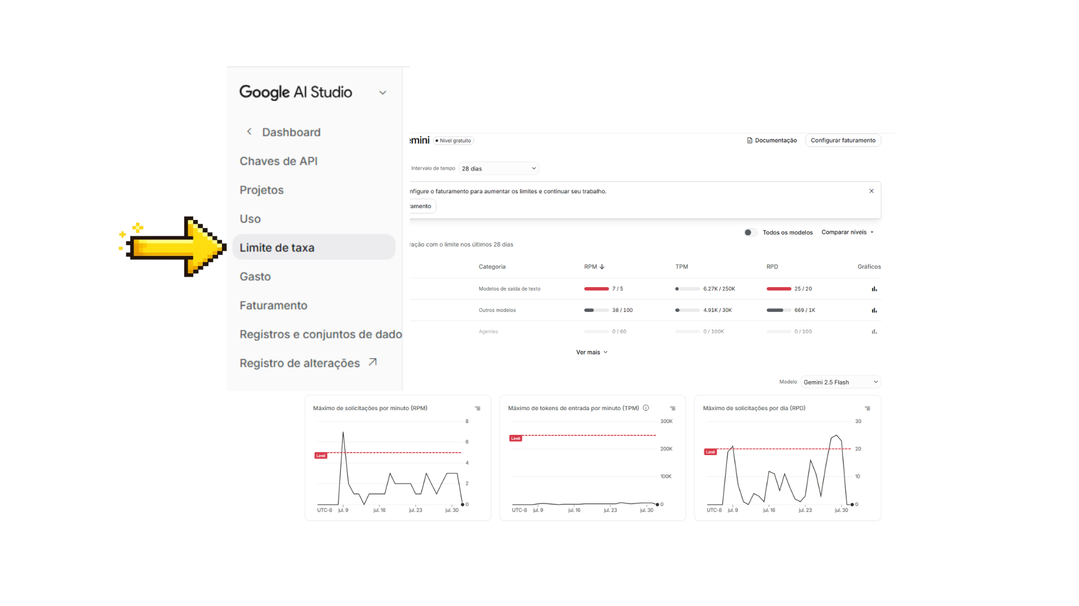1079x606 pixels.
Task: Open the Gasto sidebar entry
Action: click(255, 277)
